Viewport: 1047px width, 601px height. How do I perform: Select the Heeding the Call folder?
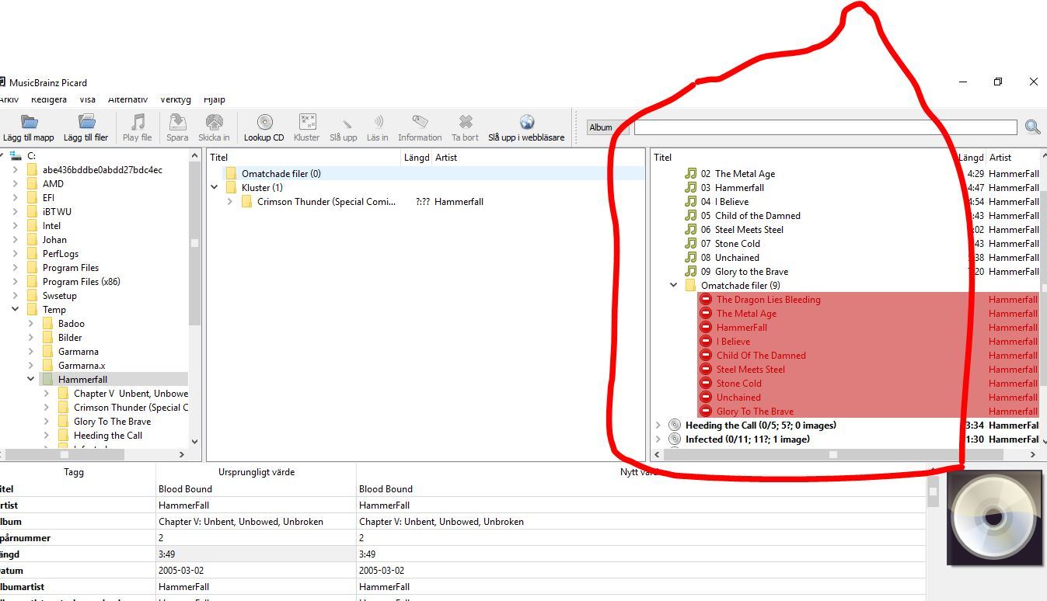coord(108,436)
